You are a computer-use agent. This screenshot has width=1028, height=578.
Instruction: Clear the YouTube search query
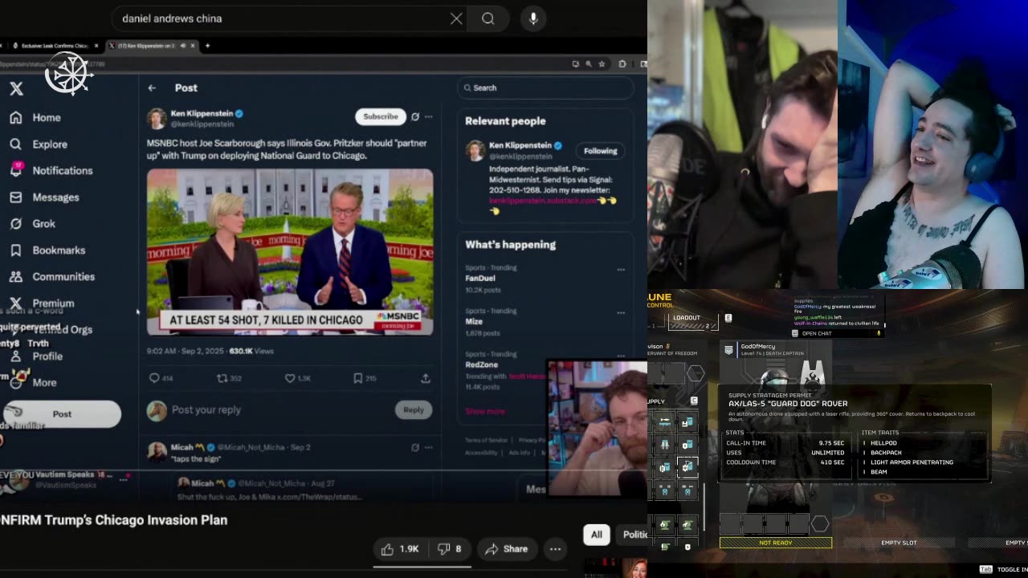(x=456, y=18)
